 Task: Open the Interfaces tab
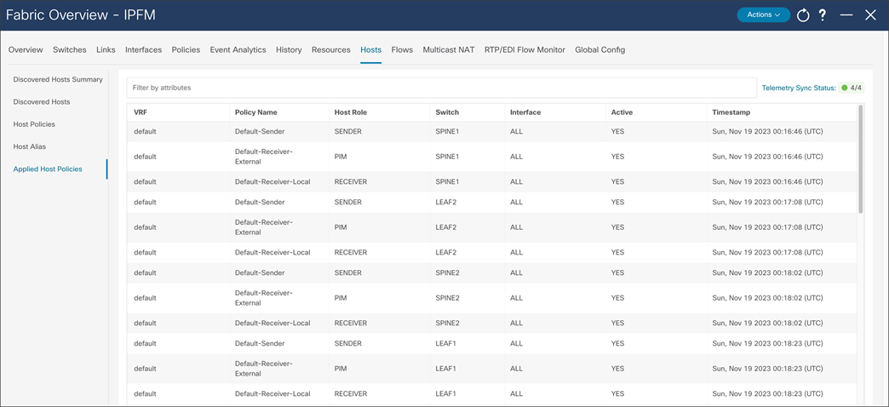(x=143, y=50)
